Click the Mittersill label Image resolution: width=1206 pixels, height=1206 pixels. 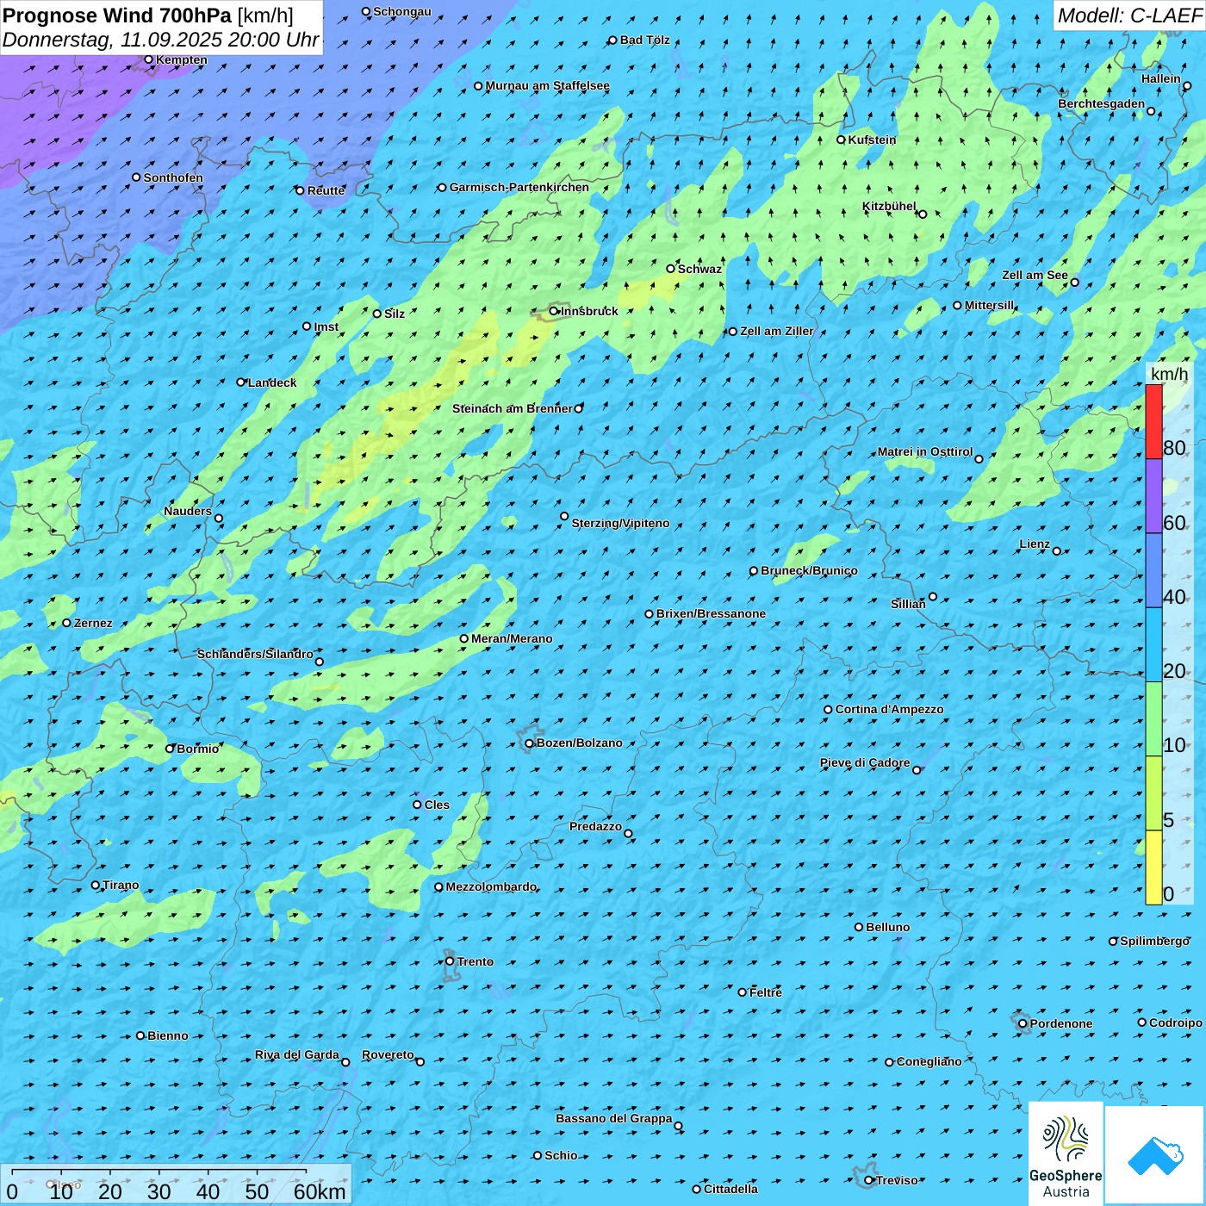[989, 305]
